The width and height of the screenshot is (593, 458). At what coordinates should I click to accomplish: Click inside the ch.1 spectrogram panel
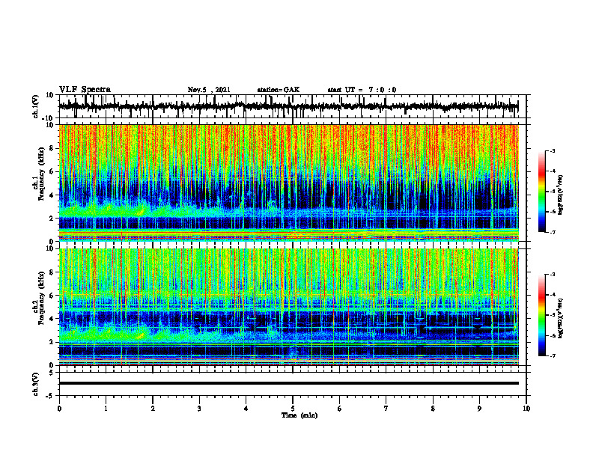288,183
